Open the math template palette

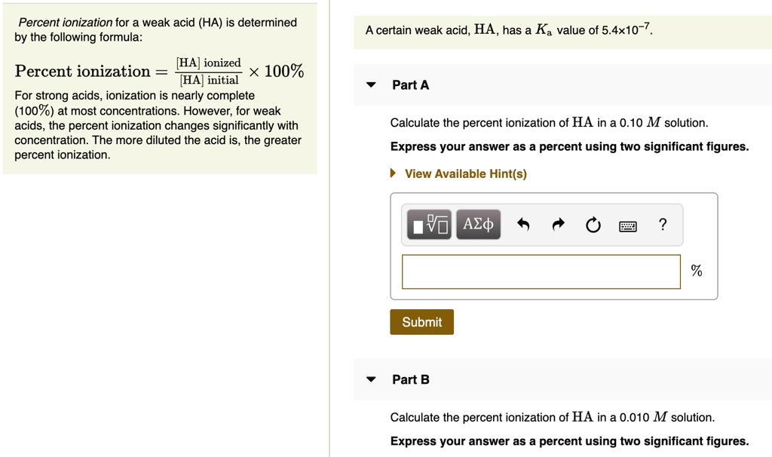(x=430, y=224)
